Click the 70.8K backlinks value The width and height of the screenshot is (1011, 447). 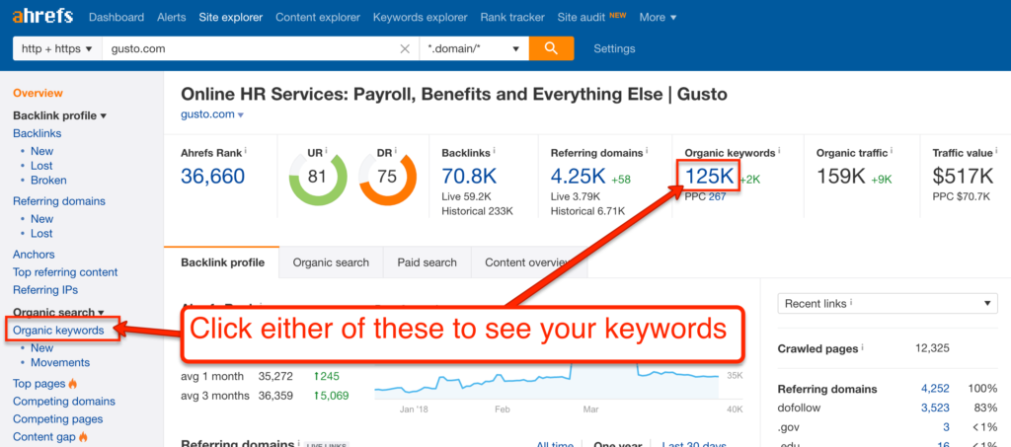[x=471, y=177]
